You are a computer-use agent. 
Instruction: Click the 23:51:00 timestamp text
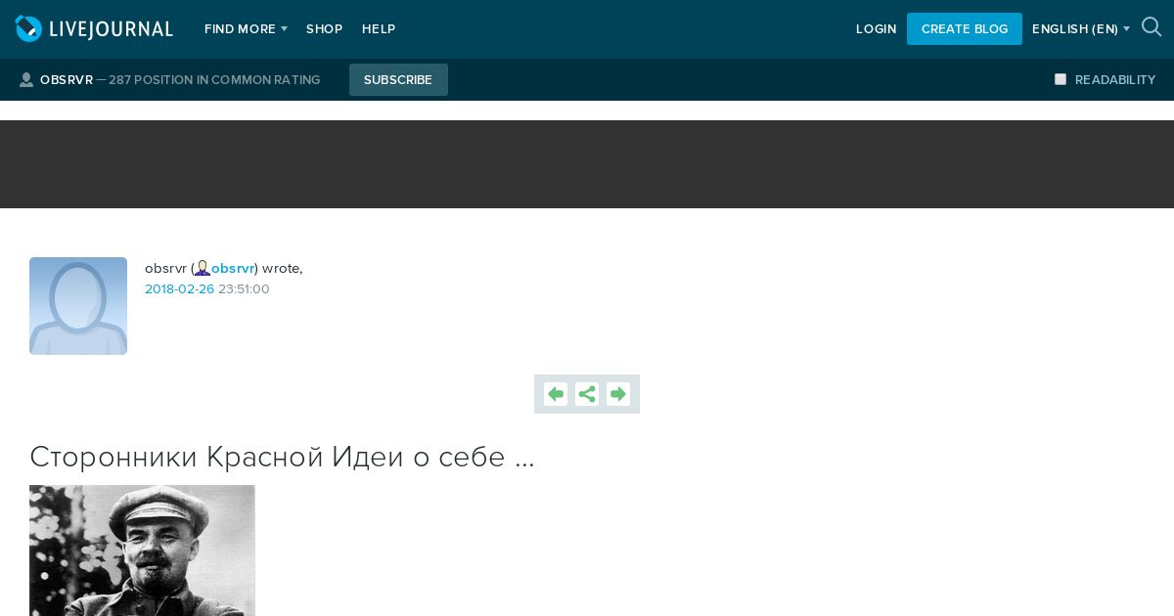(x=244, y=289)
